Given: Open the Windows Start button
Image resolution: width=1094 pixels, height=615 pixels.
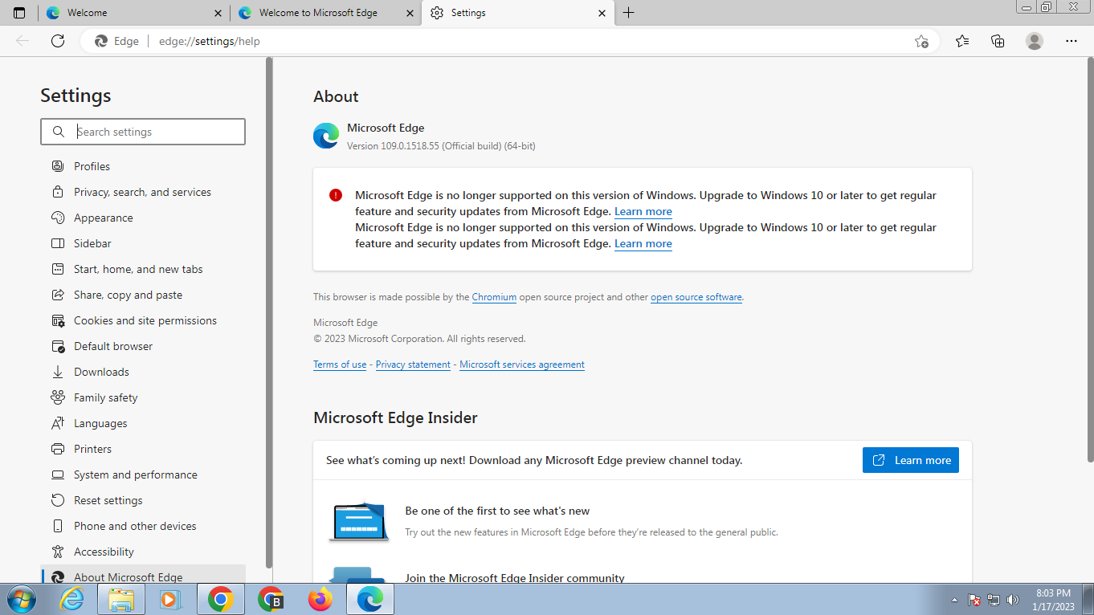Looking at the screenshot, I should [x=21, y=599].
